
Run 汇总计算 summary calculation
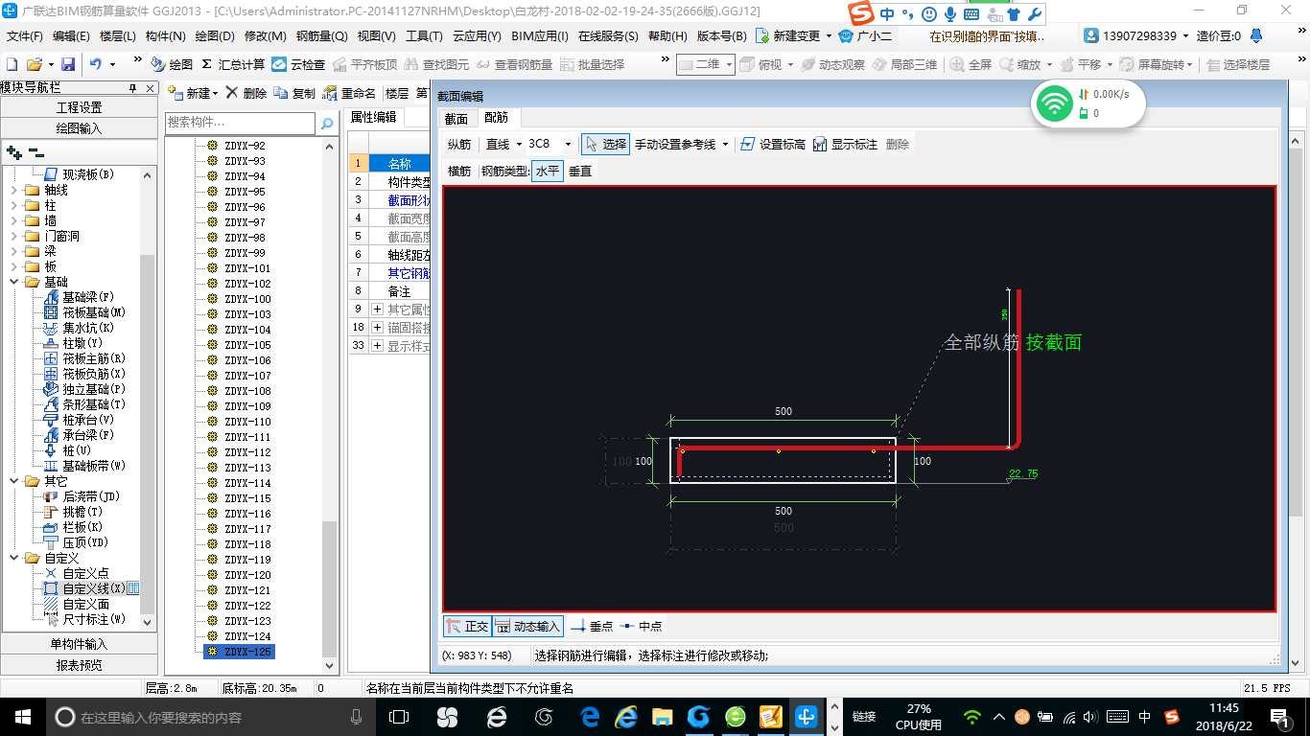tap(233, 64)
